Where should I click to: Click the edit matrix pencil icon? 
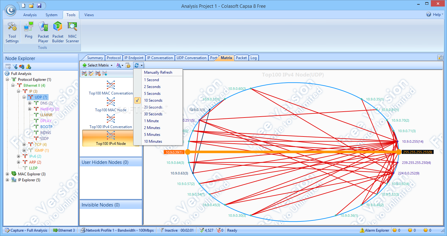(x=91, y=73)
